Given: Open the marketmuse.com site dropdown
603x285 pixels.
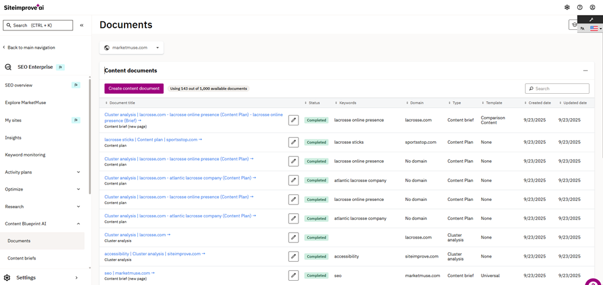Looking at the screenshot, I should [x=132, y=47].
